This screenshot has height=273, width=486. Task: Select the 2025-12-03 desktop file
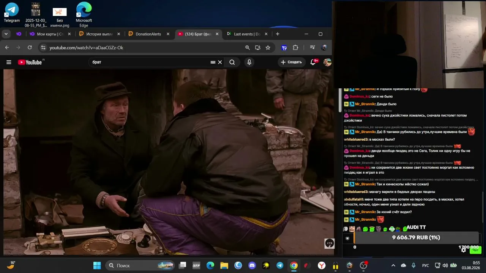pos(36,15)
